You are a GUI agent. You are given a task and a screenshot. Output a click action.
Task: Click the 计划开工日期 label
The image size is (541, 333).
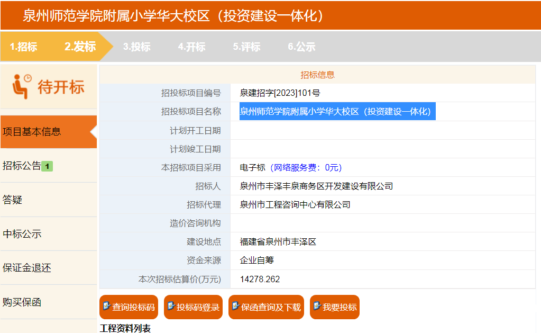tap(195, 131)
